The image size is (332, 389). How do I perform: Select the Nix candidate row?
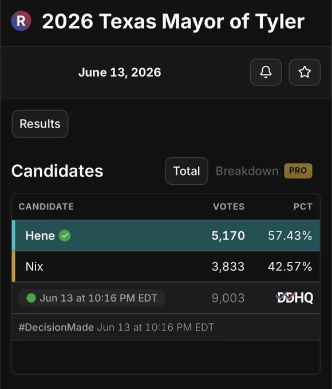[x=166, y=267]
